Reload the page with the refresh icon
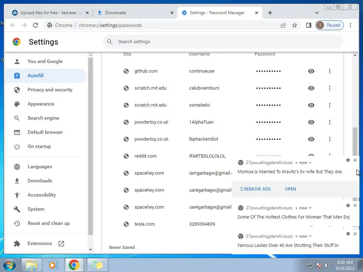 pos(35,25)
